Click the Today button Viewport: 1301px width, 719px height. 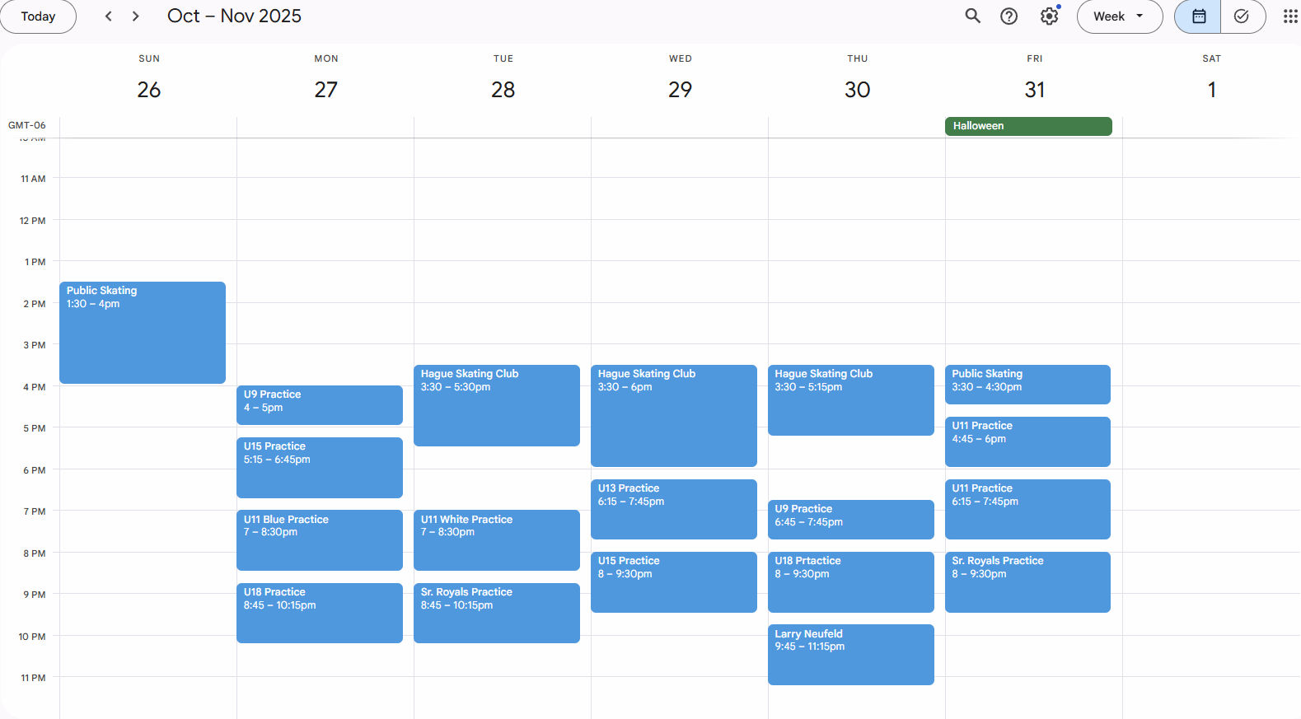pyautogui.click(x=38, y=16)
